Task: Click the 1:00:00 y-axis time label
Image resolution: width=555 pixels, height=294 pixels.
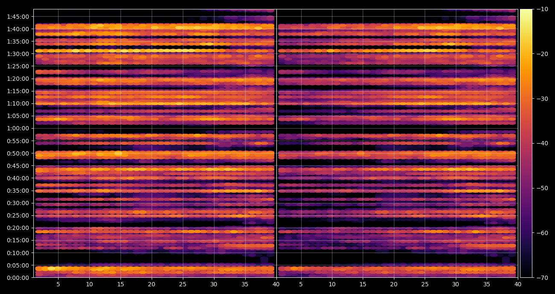Action: pyautogui.click(x=18, y=128)
